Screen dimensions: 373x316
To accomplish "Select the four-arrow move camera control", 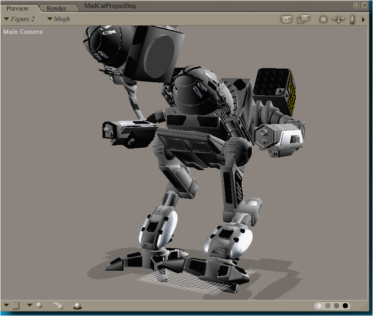I will [x=338, y=19].
